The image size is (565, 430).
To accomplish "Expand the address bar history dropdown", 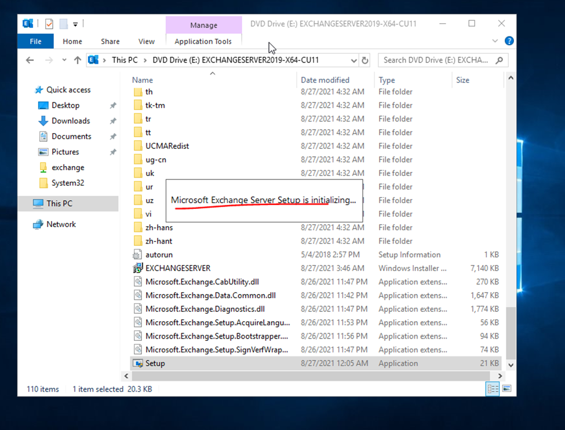I will 353,60.
